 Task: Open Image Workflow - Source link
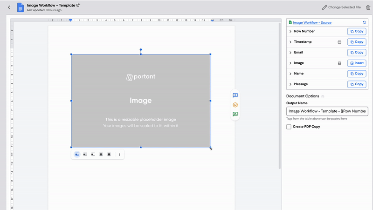coord(312,22)
